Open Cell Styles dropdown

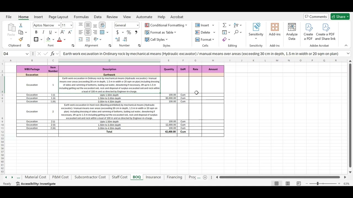tap(156, 39)
